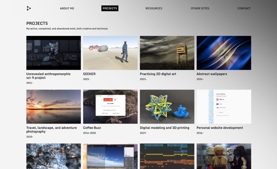Open the Coffee Buzz app screenshot thumbnail

[x=110, y=107]
